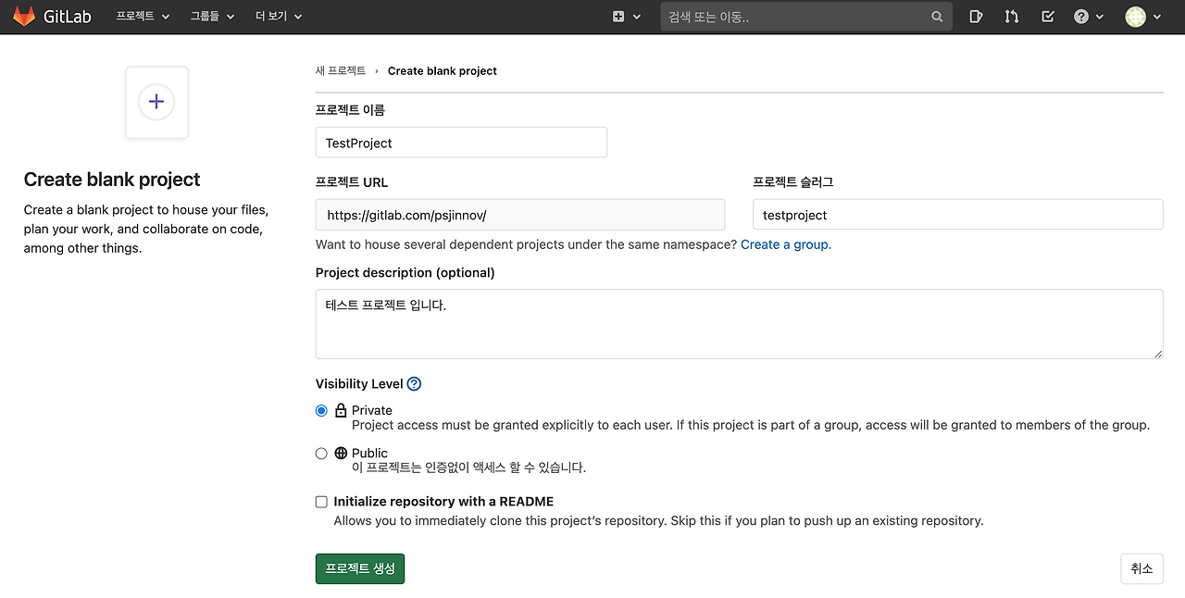
Task: Click the 프로젝트 생성 button
Action: pos(359,567)
